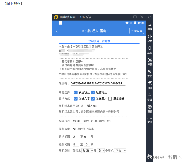Go back with the left arrow
The height and width of the screenshot is (162, 186).
(57, 31)
